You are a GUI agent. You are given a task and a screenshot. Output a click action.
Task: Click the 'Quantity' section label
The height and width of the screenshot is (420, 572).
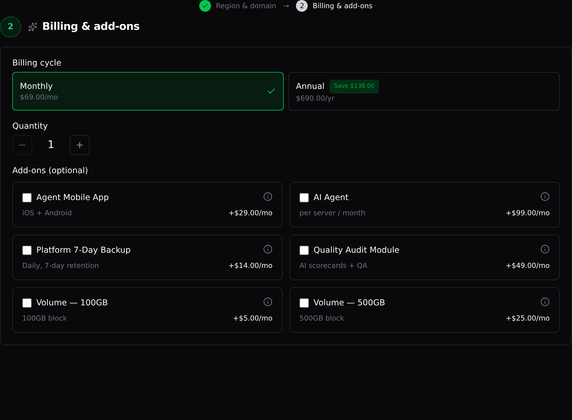(x=30, y=126)
